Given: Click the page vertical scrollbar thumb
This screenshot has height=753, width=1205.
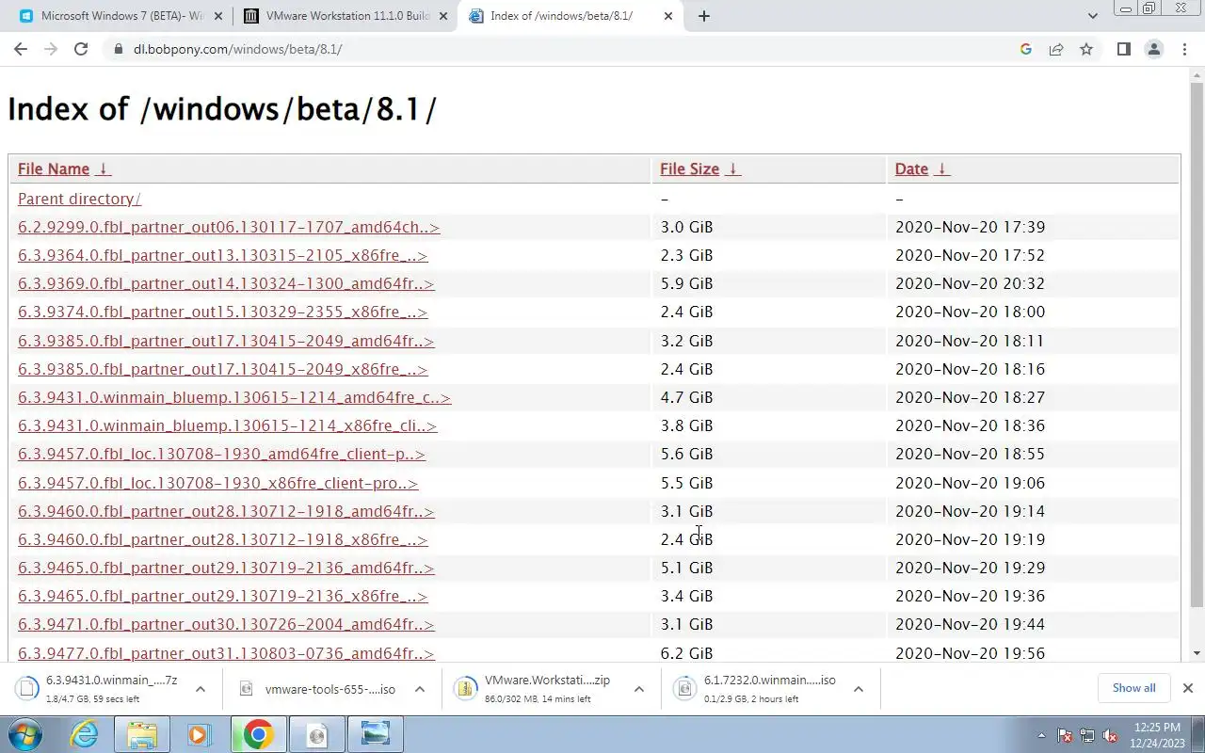Looking at the screenshot, I should point(1197,344).
